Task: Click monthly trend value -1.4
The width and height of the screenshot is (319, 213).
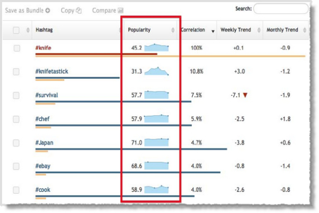Action: click(x=285, y=166)
